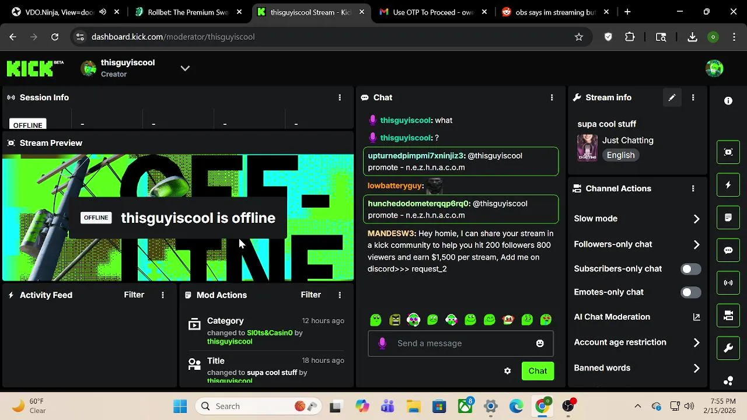The height and width of the screenshot is (420, 747).
Task: Click the green Chat send button
Action: 537,371
